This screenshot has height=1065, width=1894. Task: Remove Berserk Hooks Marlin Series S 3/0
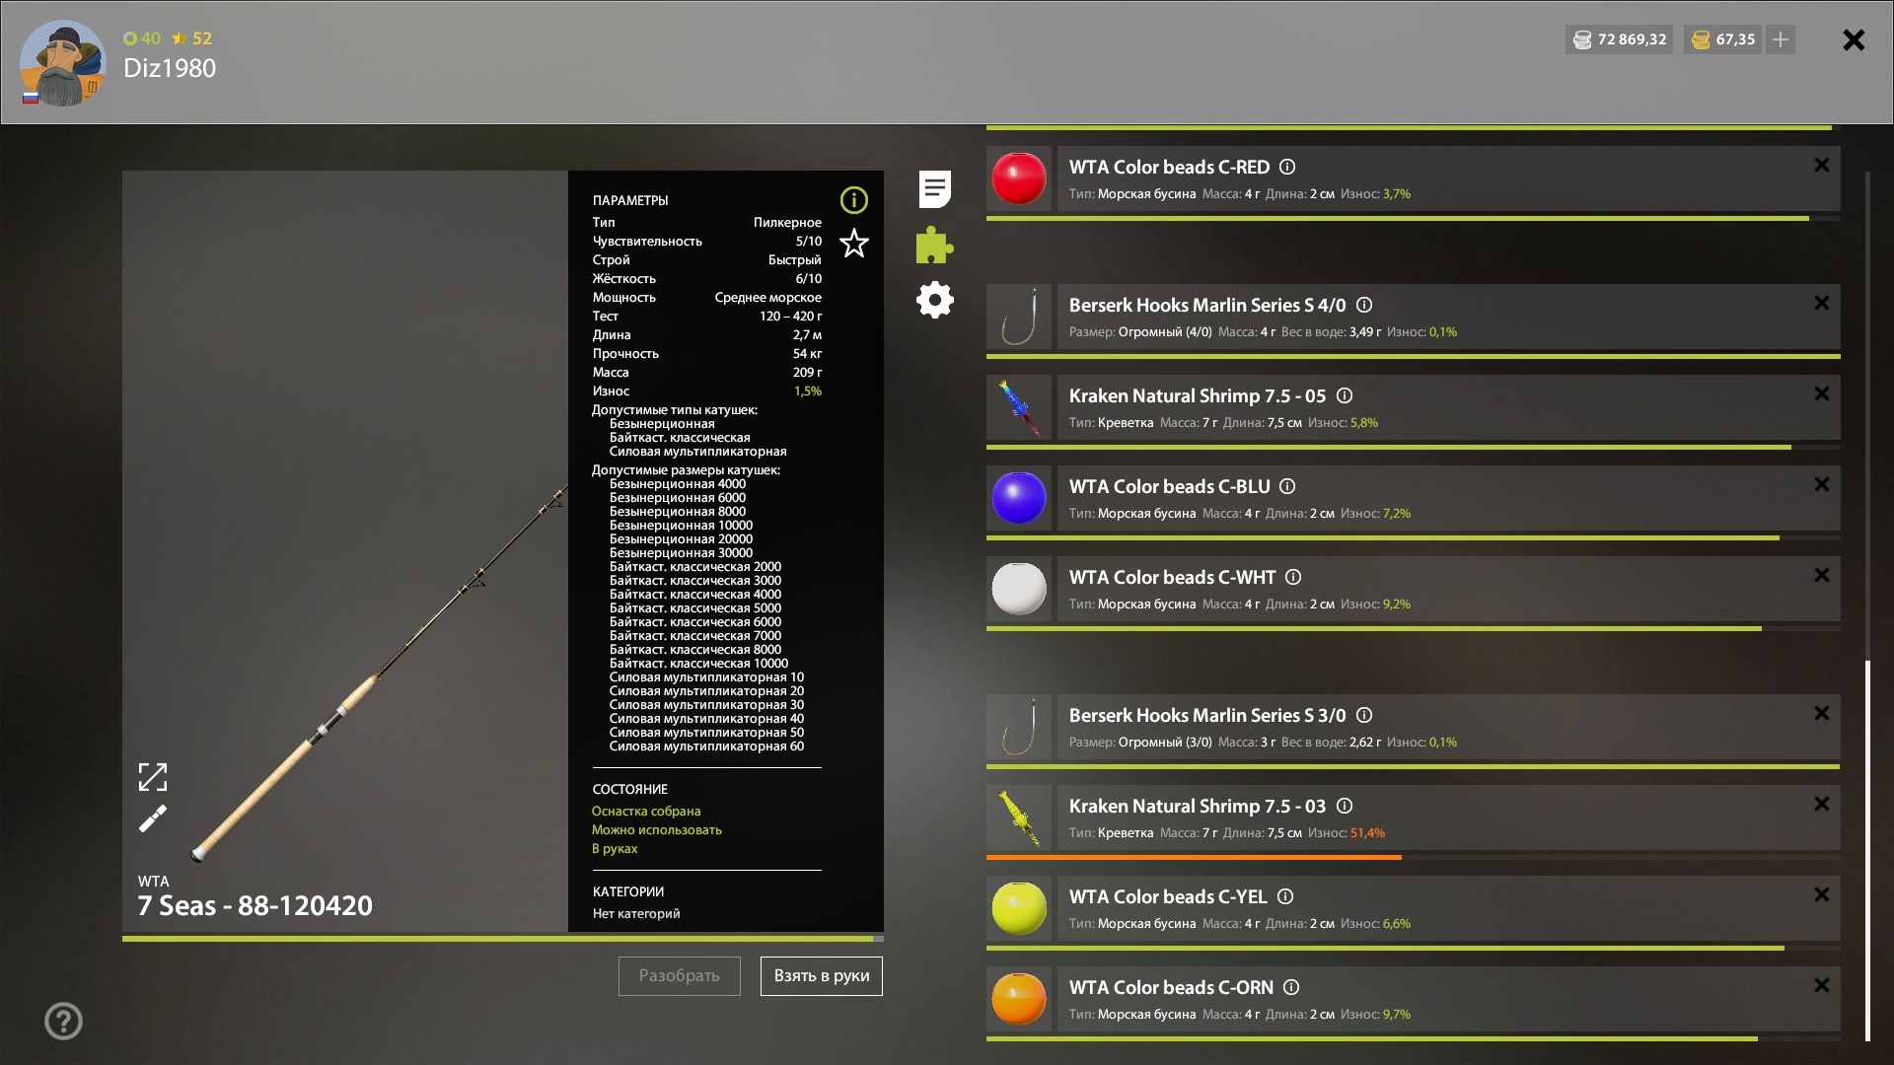[1822, 713]
